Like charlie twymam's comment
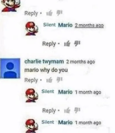Viewport: 115px width, 133px height. coord(49,80)
